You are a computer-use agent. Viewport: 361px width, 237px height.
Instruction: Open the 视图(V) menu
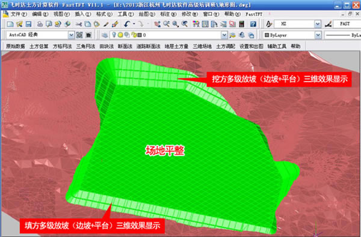[x=62, y=14]
